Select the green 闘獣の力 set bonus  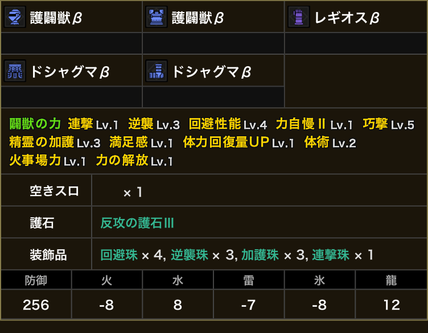35,124
